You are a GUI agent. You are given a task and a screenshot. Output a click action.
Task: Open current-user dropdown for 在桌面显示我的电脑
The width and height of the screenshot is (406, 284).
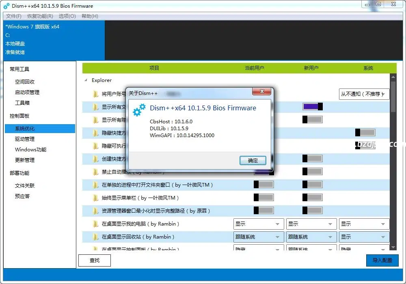click(259, 224)
